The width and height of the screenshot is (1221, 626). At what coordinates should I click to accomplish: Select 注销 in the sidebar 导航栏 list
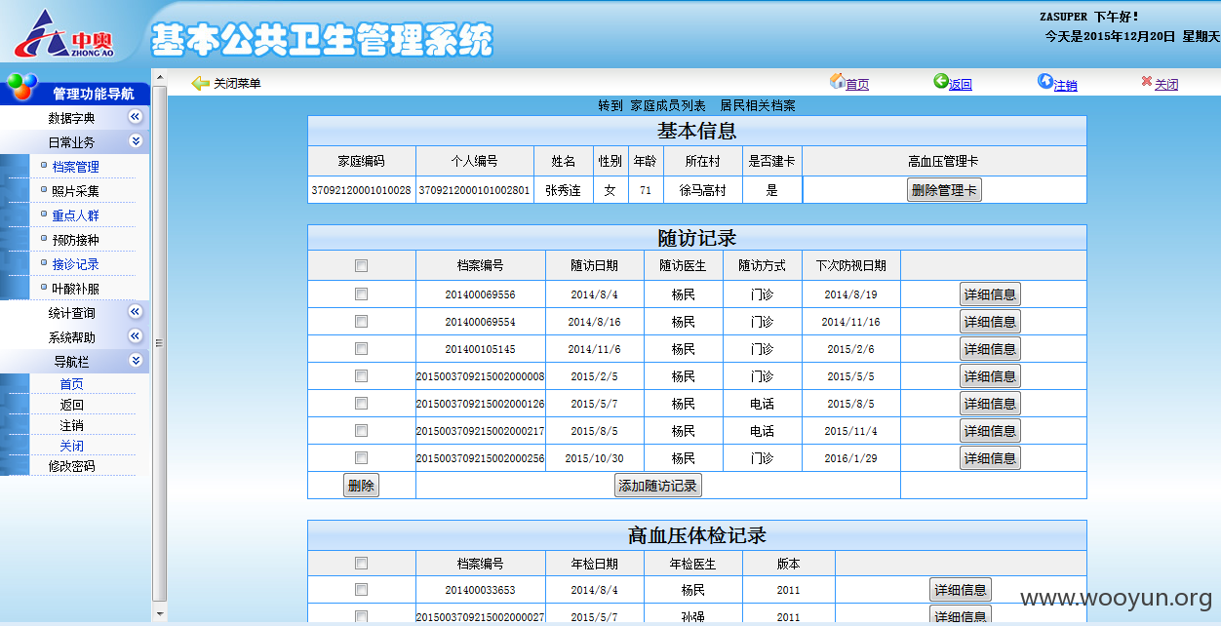tap(72, 425)
